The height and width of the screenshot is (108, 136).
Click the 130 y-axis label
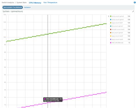[5, 15]
